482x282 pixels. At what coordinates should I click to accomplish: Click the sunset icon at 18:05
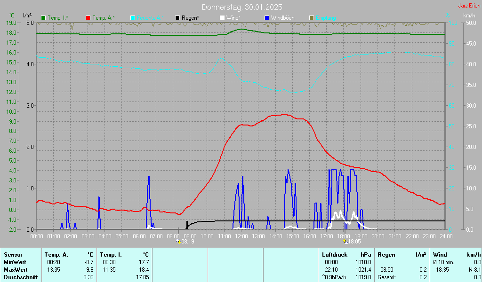tap(345, 241)
